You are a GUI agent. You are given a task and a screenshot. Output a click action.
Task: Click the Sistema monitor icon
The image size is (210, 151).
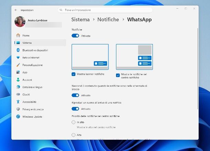tap(18, 43)
